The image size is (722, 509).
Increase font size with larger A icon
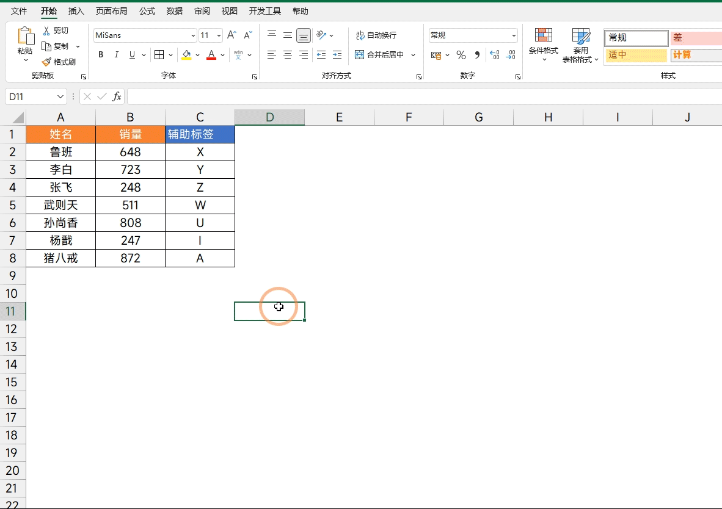tap(232, 35)
